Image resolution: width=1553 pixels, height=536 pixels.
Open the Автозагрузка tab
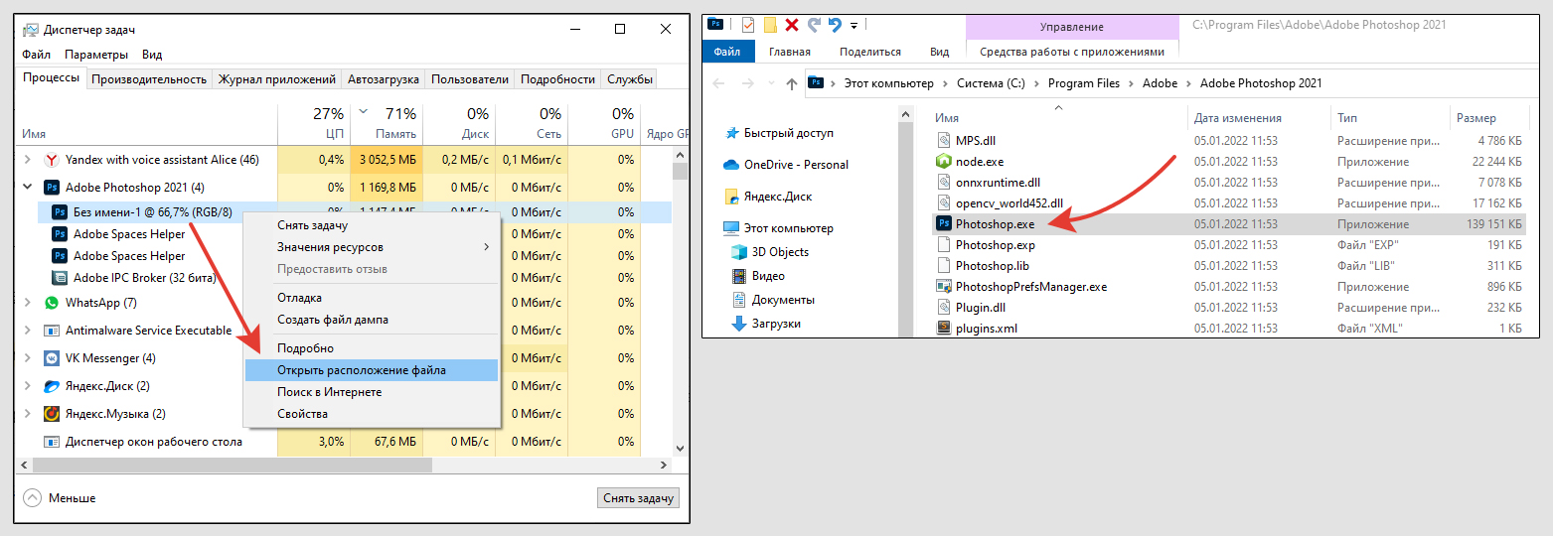point(383,79)
